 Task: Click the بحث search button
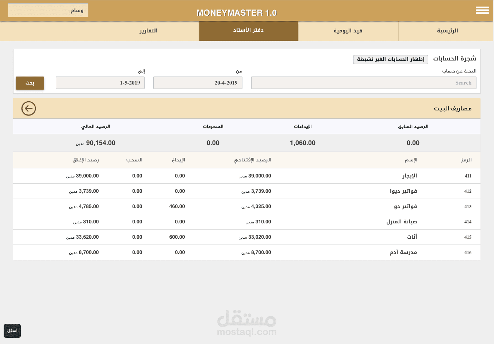(x=30, y=83)
